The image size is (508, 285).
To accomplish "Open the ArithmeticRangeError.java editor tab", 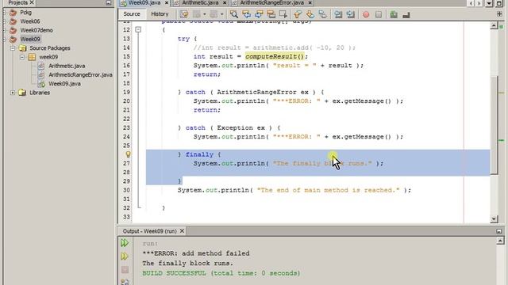I will tap(271, 3).
